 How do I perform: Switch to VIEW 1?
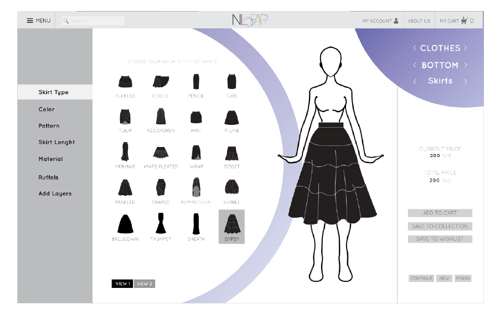(x=122, y=283)
